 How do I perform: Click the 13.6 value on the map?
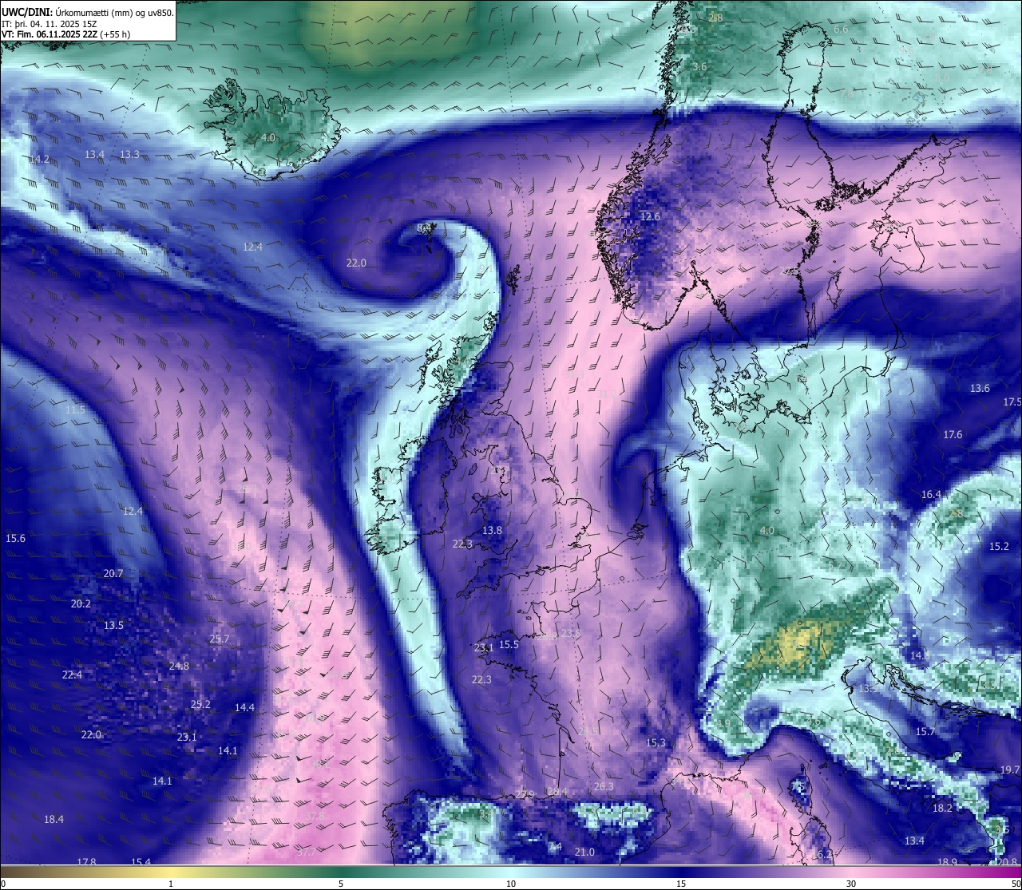click(x=980, y=389)
